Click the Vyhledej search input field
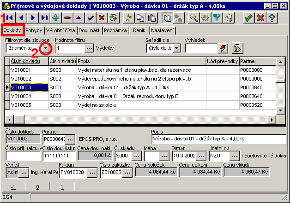Image resolution: width=290 pixels, height=203 pixels. [x=200, y=48]
